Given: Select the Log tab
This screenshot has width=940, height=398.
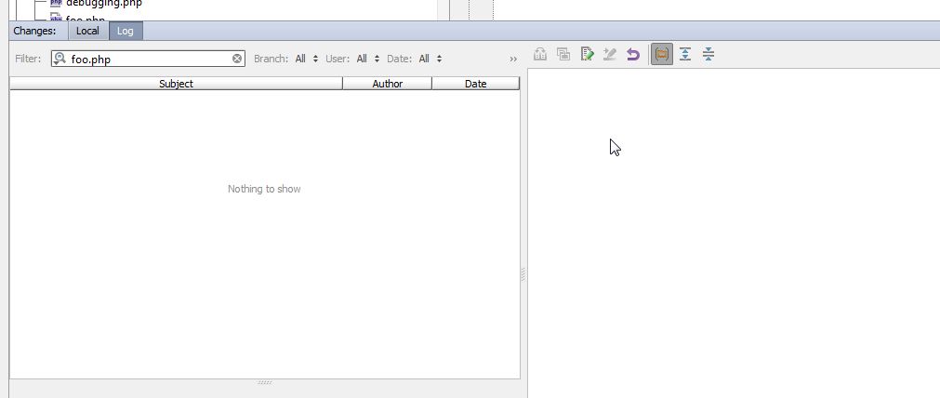Looking at the screenshot, I should click(126, 31).
